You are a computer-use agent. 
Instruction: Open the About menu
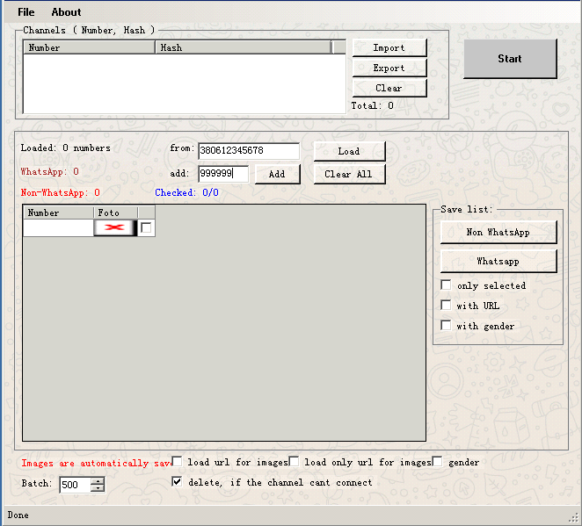pyautogui.click(x=66, y=12)
